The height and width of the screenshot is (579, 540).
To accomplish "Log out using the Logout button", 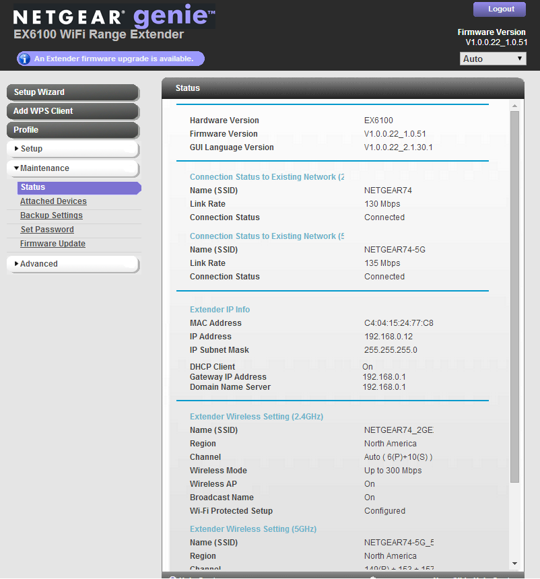I will (501, 9).
